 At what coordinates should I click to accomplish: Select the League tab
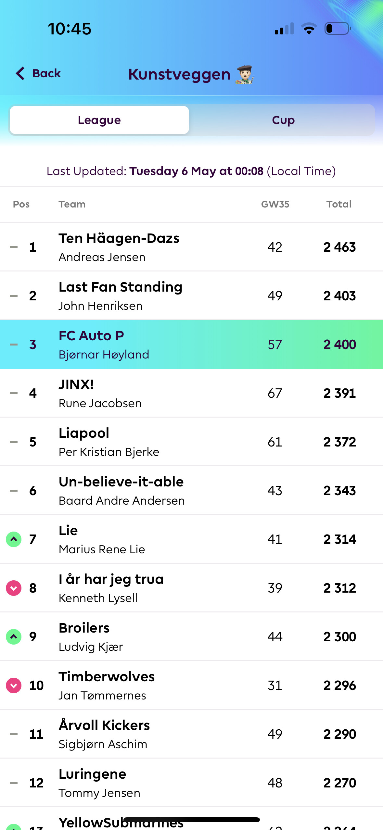click(x=99, y=120)
